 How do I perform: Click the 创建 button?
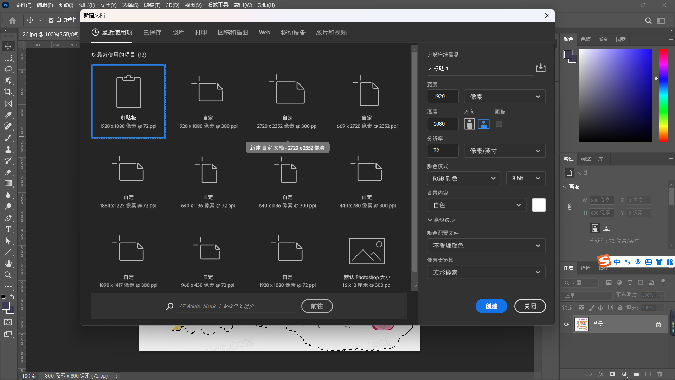tap(491, 306)
